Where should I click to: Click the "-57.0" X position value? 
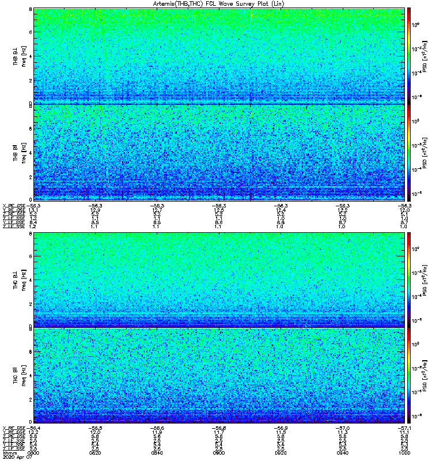pyautogui.click(x=342, y=428)
